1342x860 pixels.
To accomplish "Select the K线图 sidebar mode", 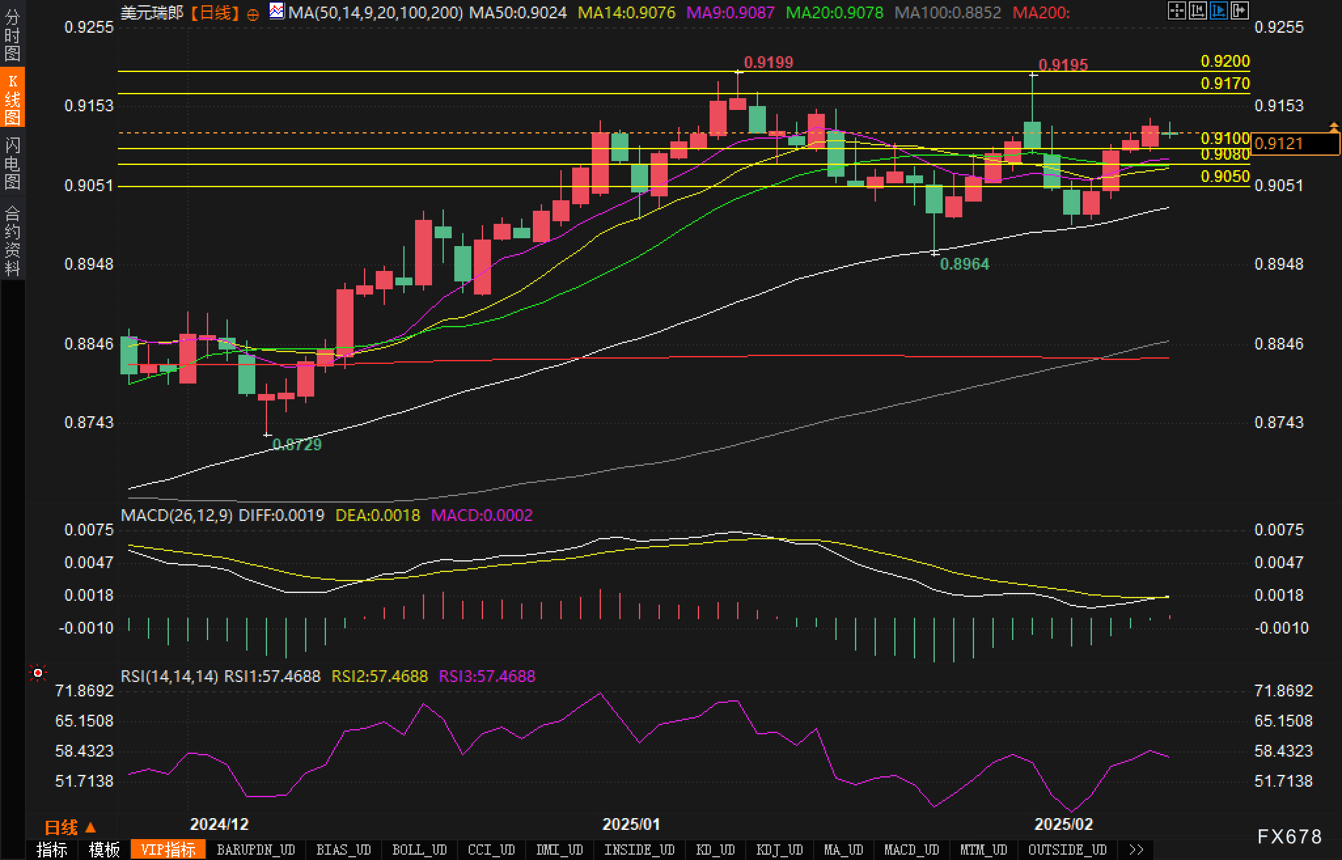I will (12, 98).
